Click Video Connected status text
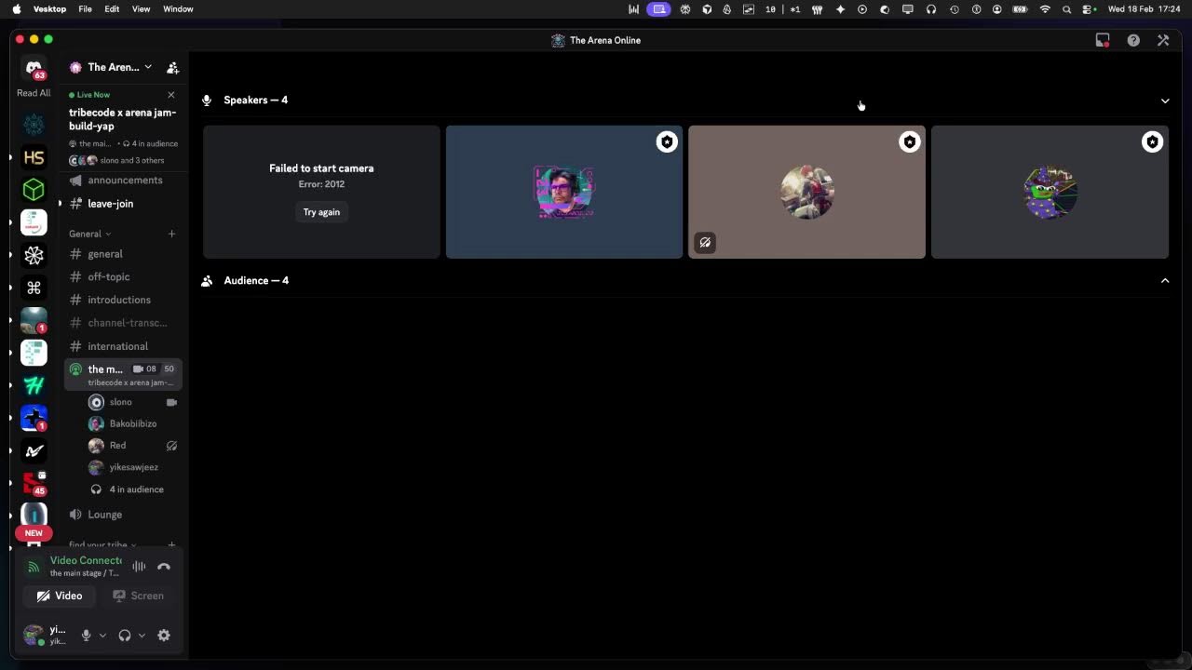Viewport: 1192px width, 670px height. click(x=86, y=560)
